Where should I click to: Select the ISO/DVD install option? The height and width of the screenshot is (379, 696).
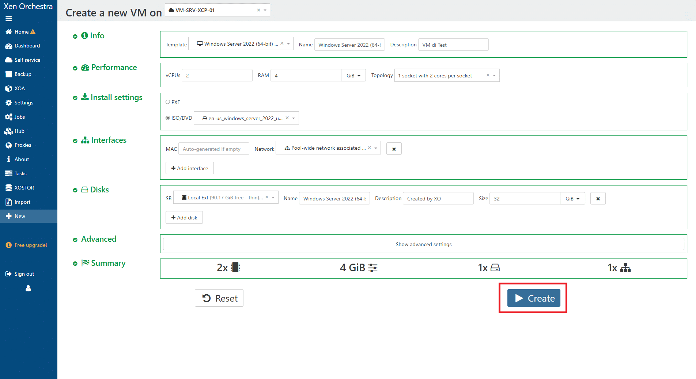pyautogui.click(x=168, y=118)
